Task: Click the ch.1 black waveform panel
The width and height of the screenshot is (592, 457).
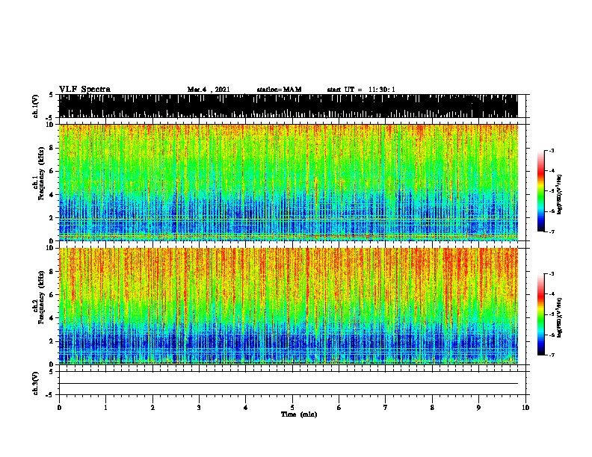Action: [x=288, y=106]
